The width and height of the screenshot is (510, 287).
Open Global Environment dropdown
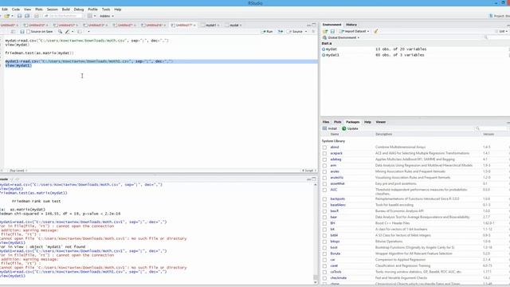(x=341, y=37)
